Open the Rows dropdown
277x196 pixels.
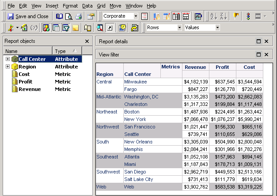[x=179, y=28]
